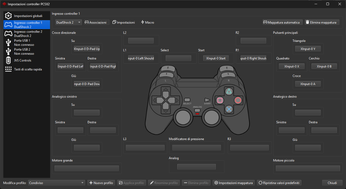The height and width of the screenshot is (189, 346).
Task: Set binding for Analog button
Action: pyautogui.click(x=196, y=167)
